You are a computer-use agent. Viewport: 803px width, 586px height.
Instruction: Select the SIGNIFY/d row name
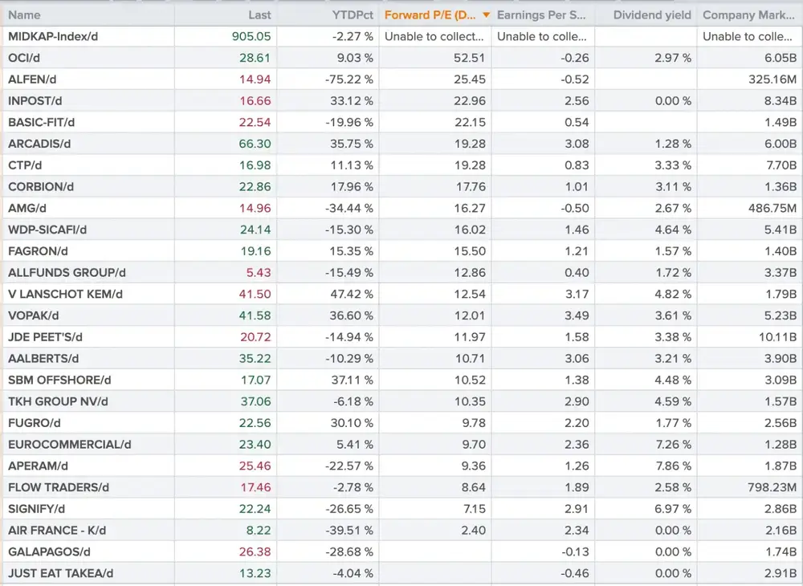point(36,509)
